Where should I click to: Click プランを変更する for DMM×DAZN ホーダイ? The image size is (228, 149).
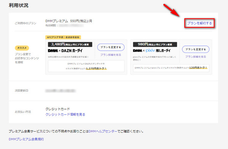pos(111,47)
